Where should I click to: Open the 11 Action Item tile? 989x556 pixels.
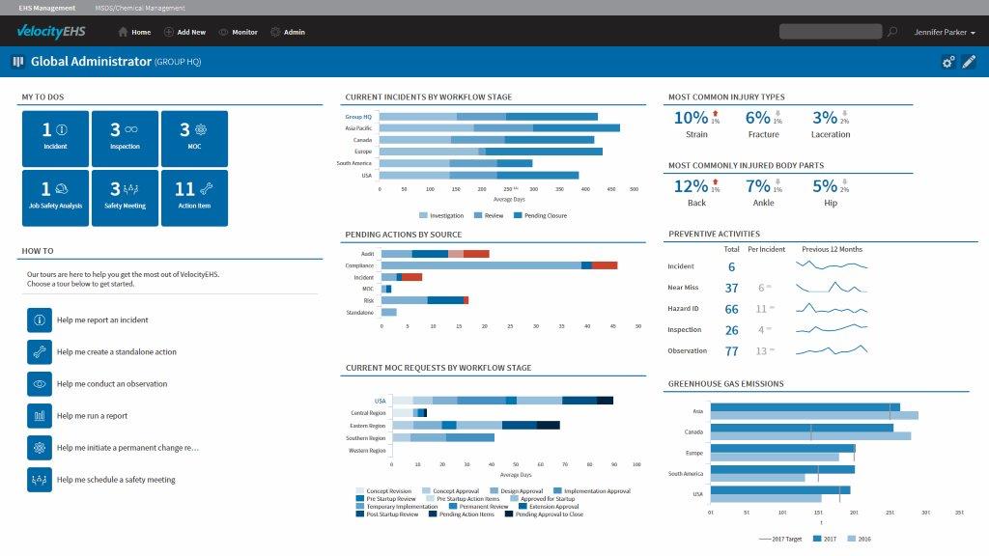pos(194,194)
